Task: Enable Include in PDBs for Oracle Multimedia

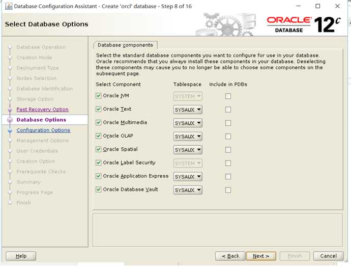Action: pos(228,123)
